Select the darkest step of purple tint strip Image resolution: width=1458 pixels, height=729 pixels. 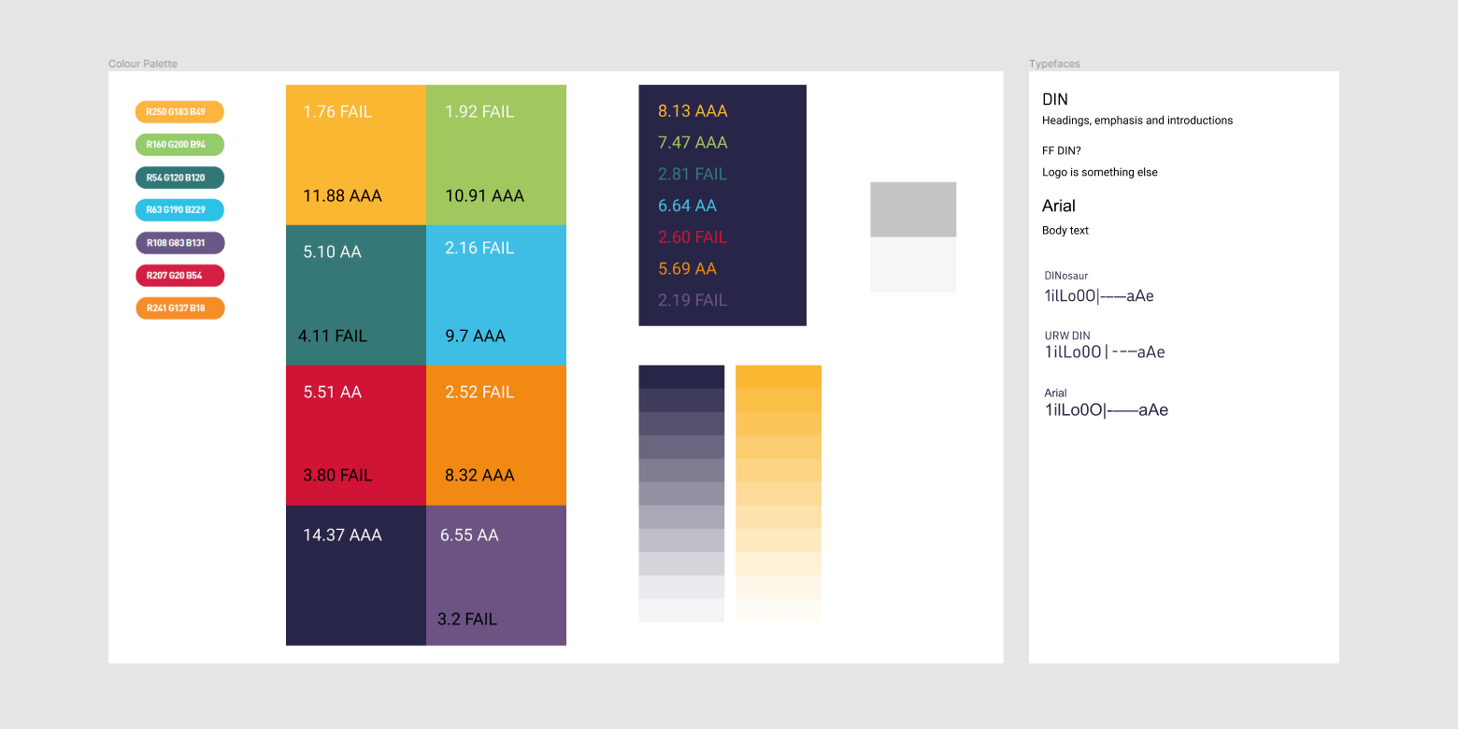(681, 375)
